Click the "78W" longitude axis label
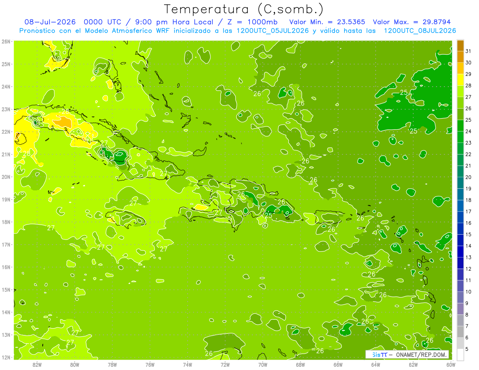479x370 pixels. [112, 364]
